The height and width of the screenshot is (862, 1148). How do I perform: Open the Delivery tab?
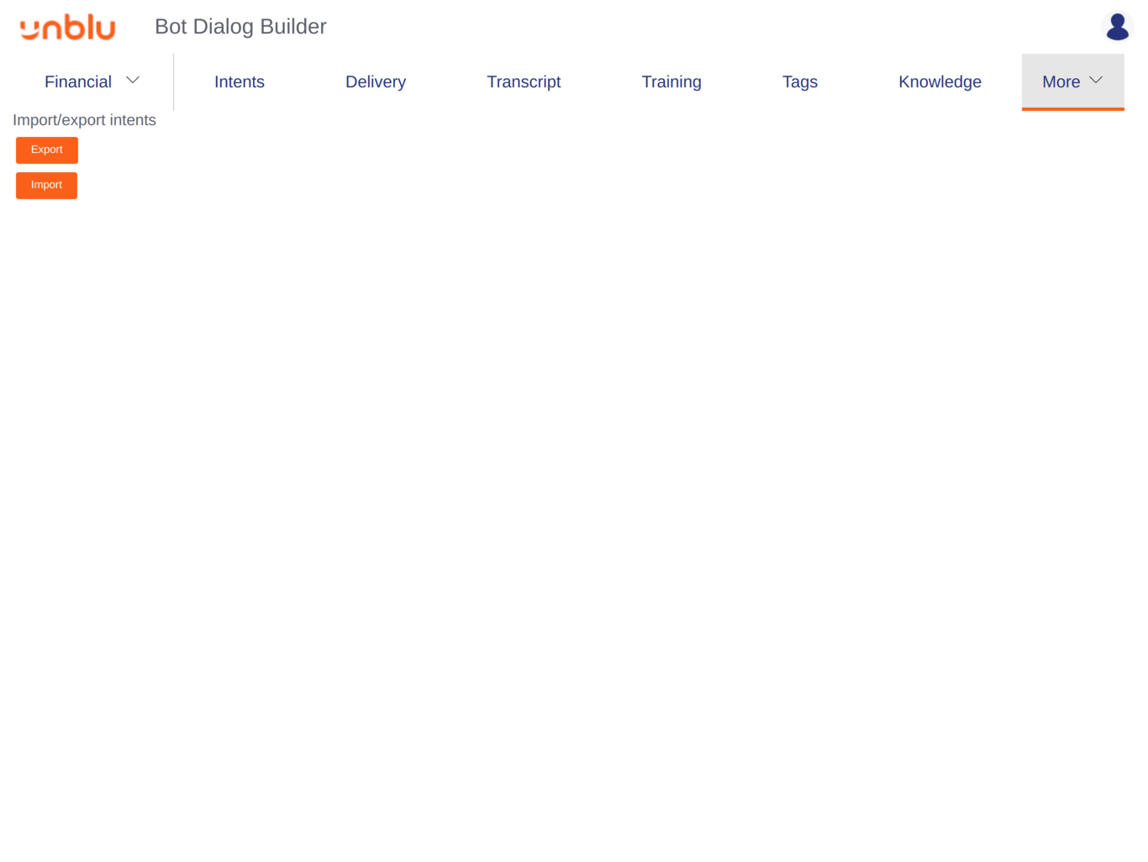pos(375,81)
